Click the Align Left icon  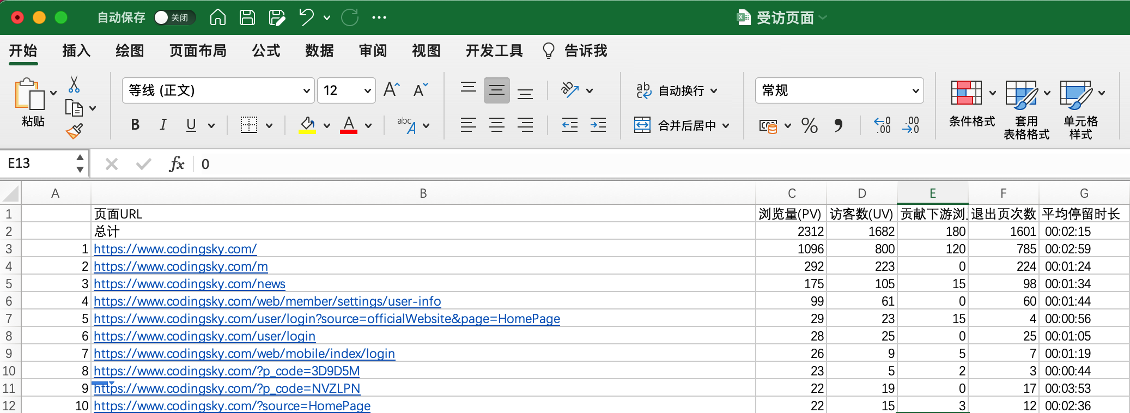click(469, 125)
